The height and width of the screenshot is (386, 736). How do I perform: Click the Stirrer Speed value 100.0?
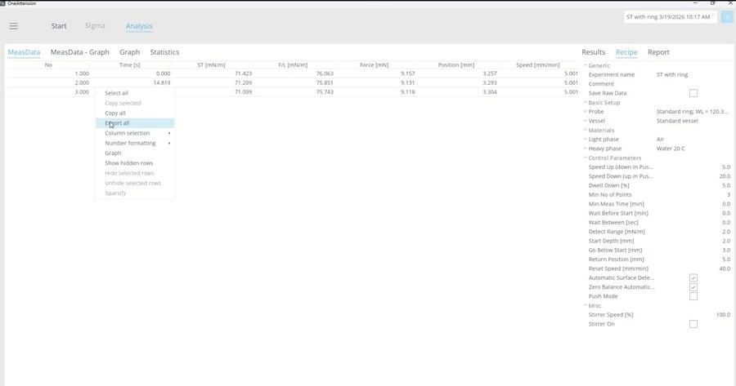click(x=724, y=315)
